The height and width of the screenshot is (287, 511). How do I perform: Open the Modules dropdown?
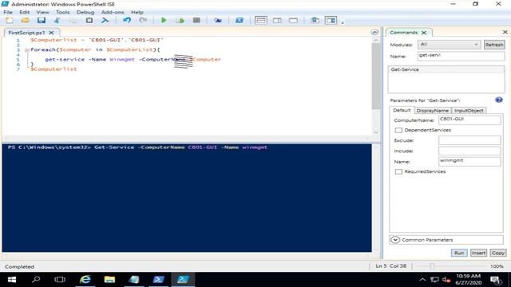(449, 45)
